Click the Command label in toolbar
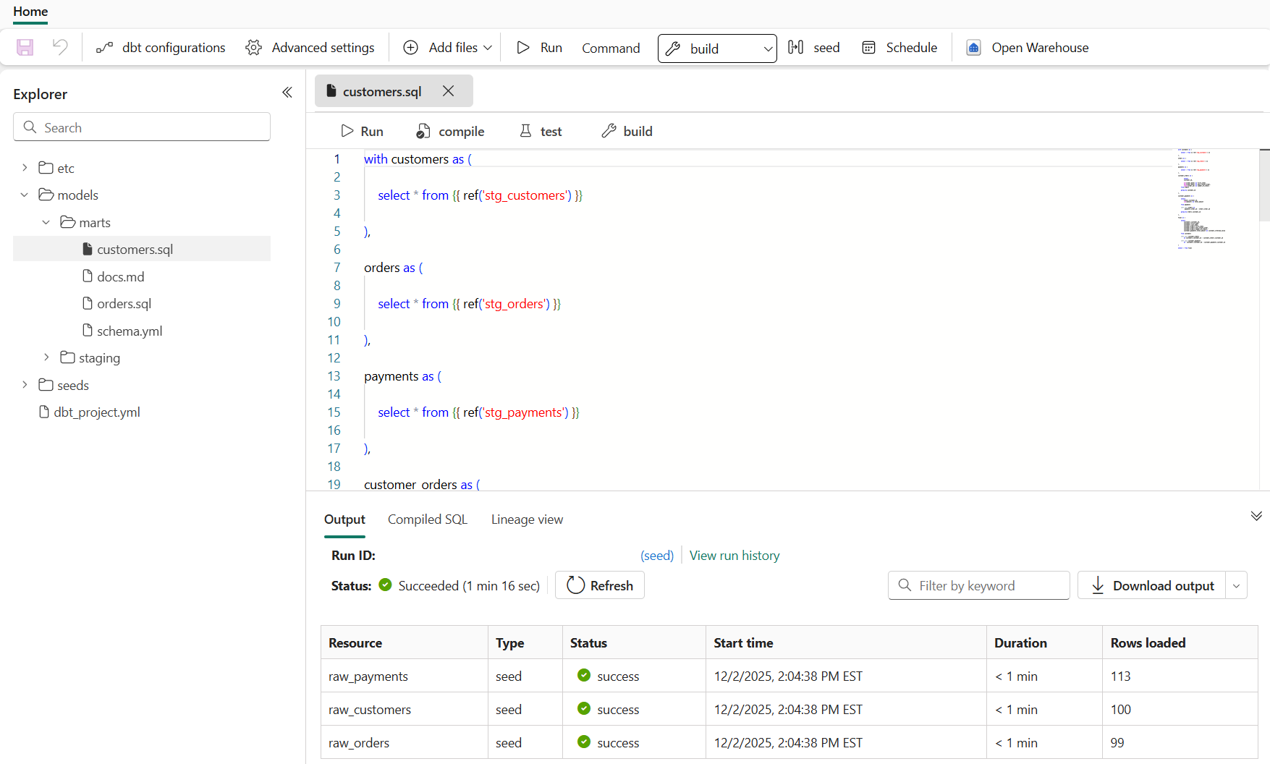This screenshot has height=764, width=1270. [x=611, y=48]
